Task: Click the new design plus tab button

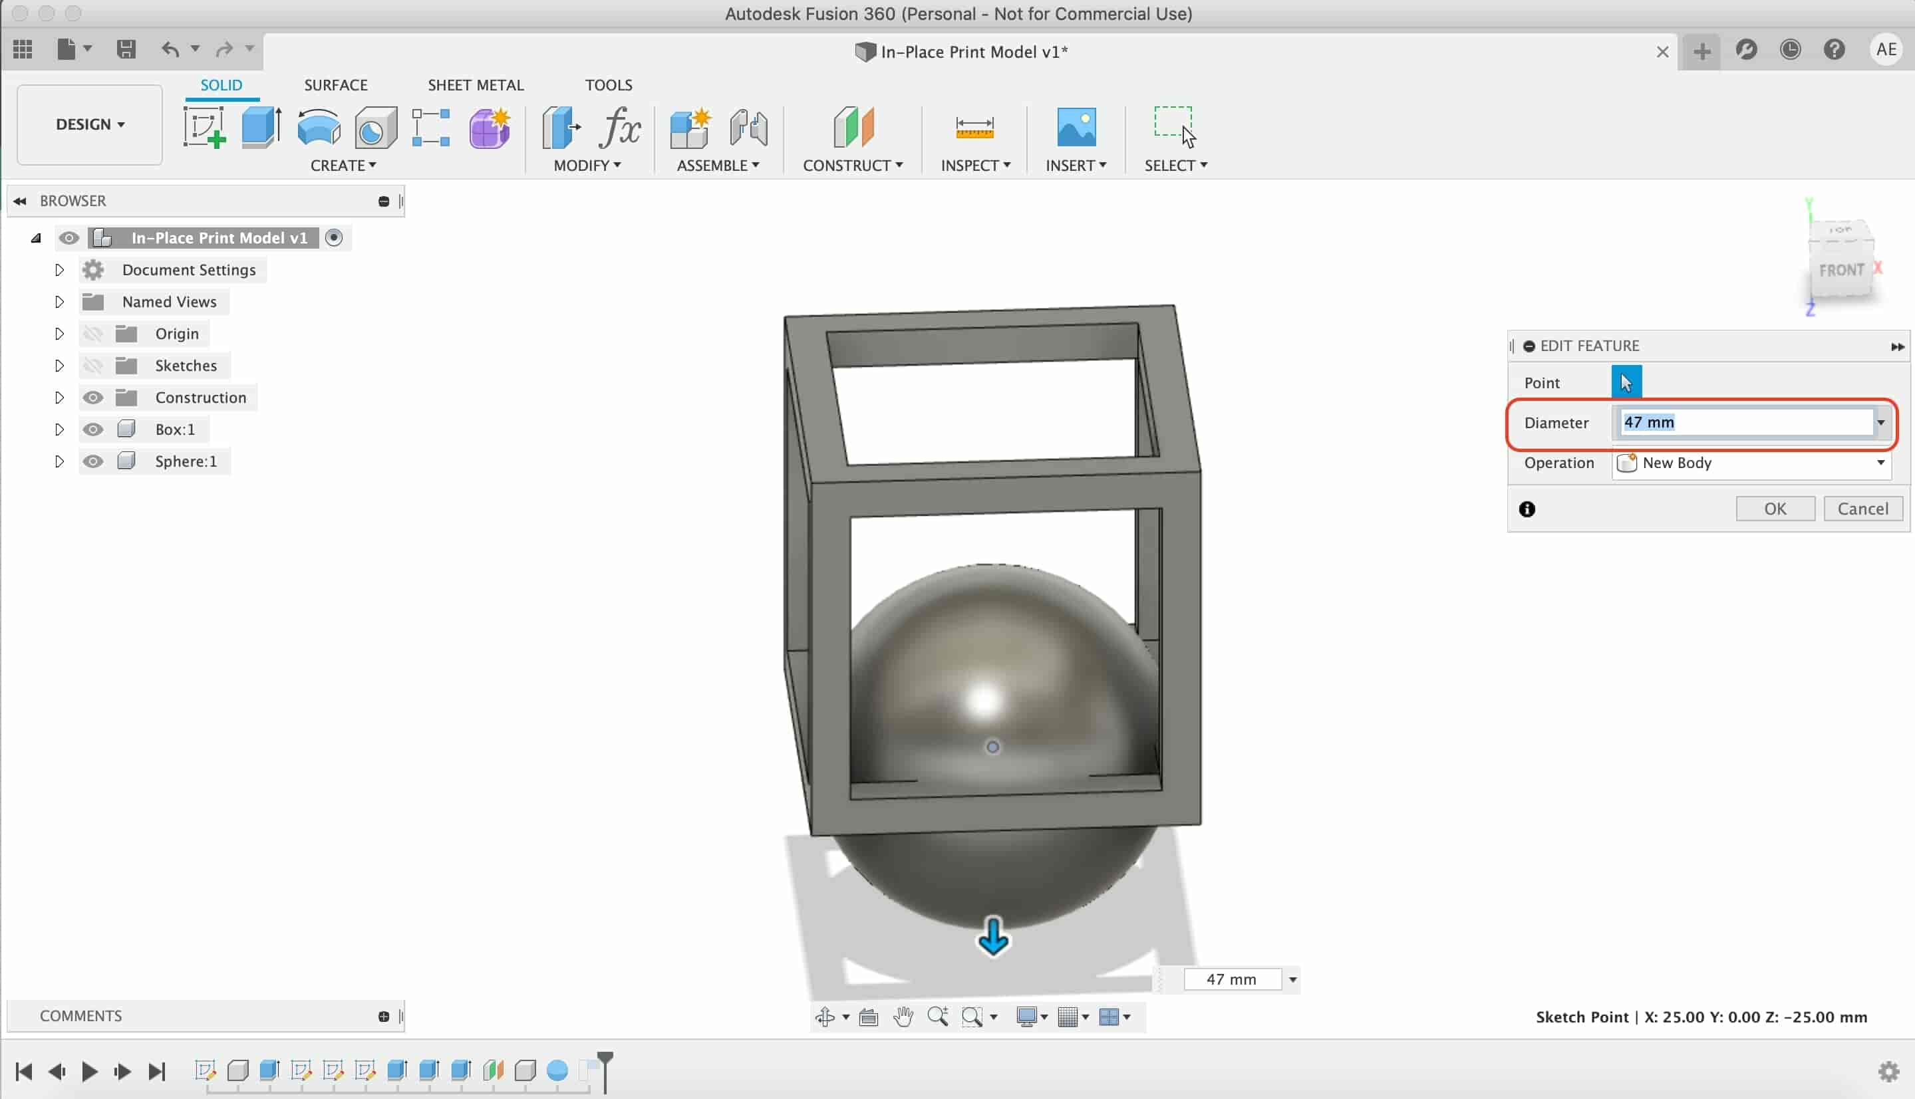Action: 1701,51
